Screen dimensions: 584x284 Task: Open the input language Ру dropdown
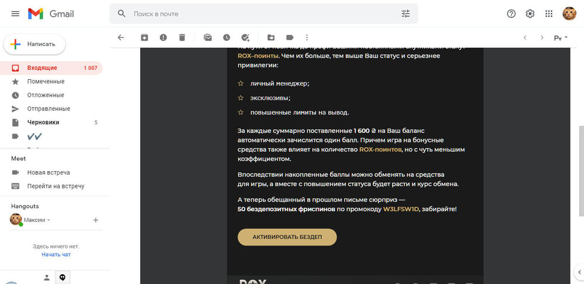[561, 38]
